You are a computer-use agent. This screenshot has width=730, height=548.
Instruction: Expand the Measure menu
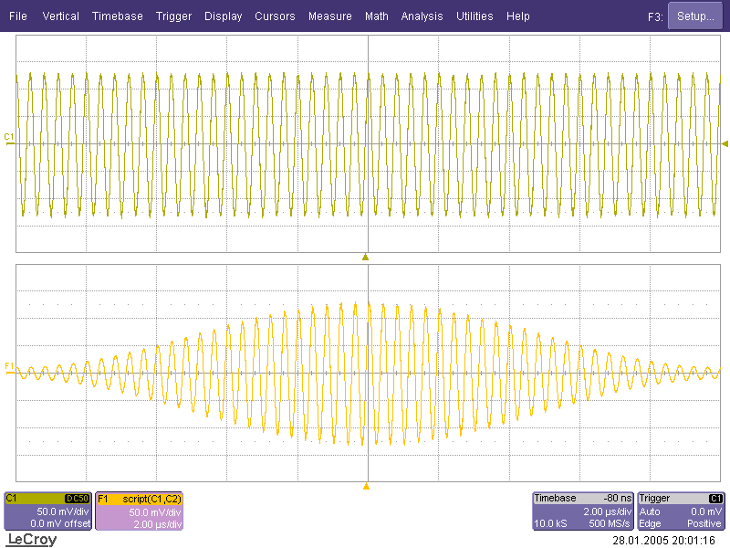click(329, 16)
